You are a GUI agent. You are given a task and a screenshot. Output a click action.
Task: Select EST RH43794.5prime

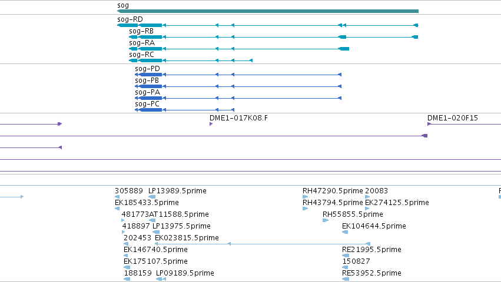coord(333,203)
